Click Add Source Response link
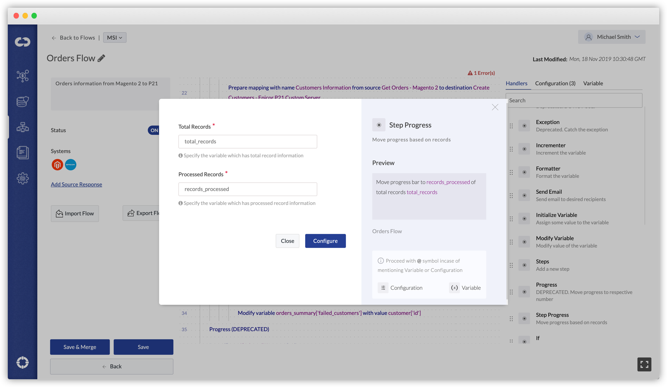The width and height of the screenshot is (667, 387). coord(76,184)
